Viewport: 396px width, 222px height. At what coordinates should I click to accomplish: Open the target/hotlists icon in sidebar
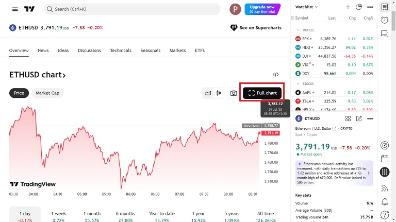point(385,145)
